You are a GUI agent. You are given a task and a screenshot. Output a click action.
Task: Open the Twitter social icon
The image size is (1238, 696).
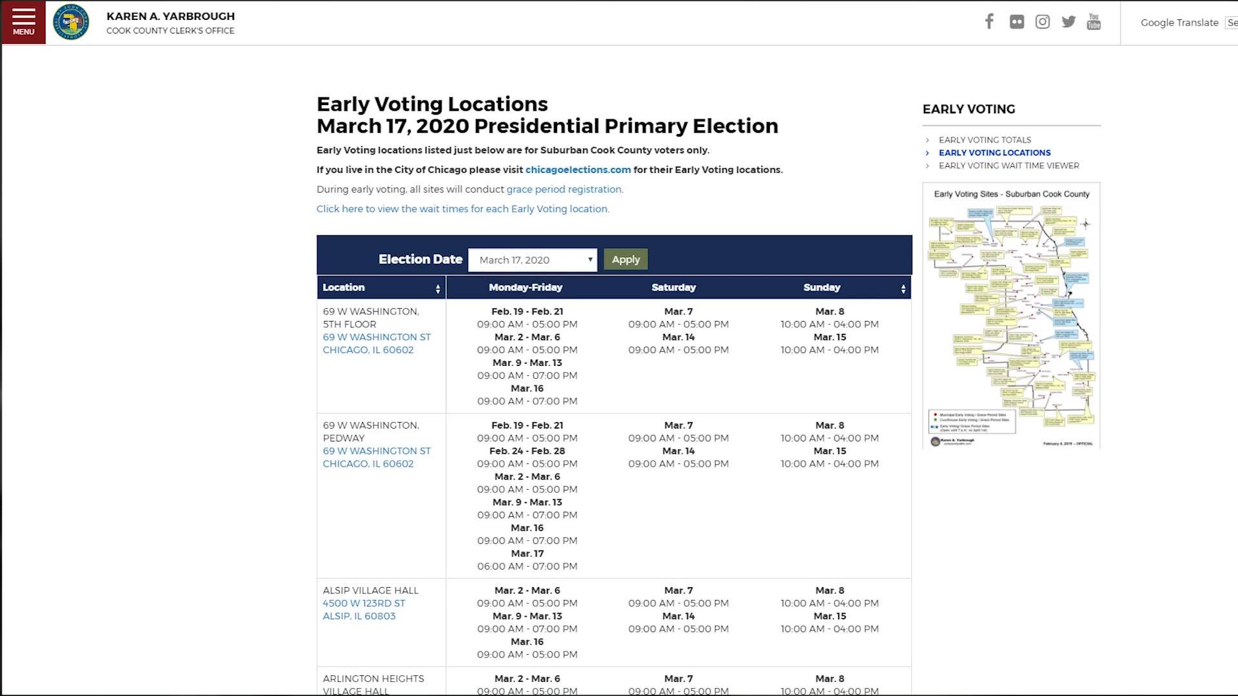click(x=1069, y=22)
